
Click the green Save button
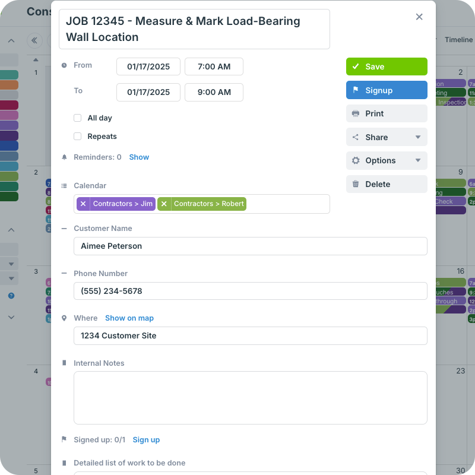[x=387, y=66]
